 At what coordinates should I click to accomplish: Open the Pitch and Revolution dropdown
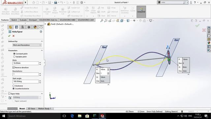pos(27,45)
